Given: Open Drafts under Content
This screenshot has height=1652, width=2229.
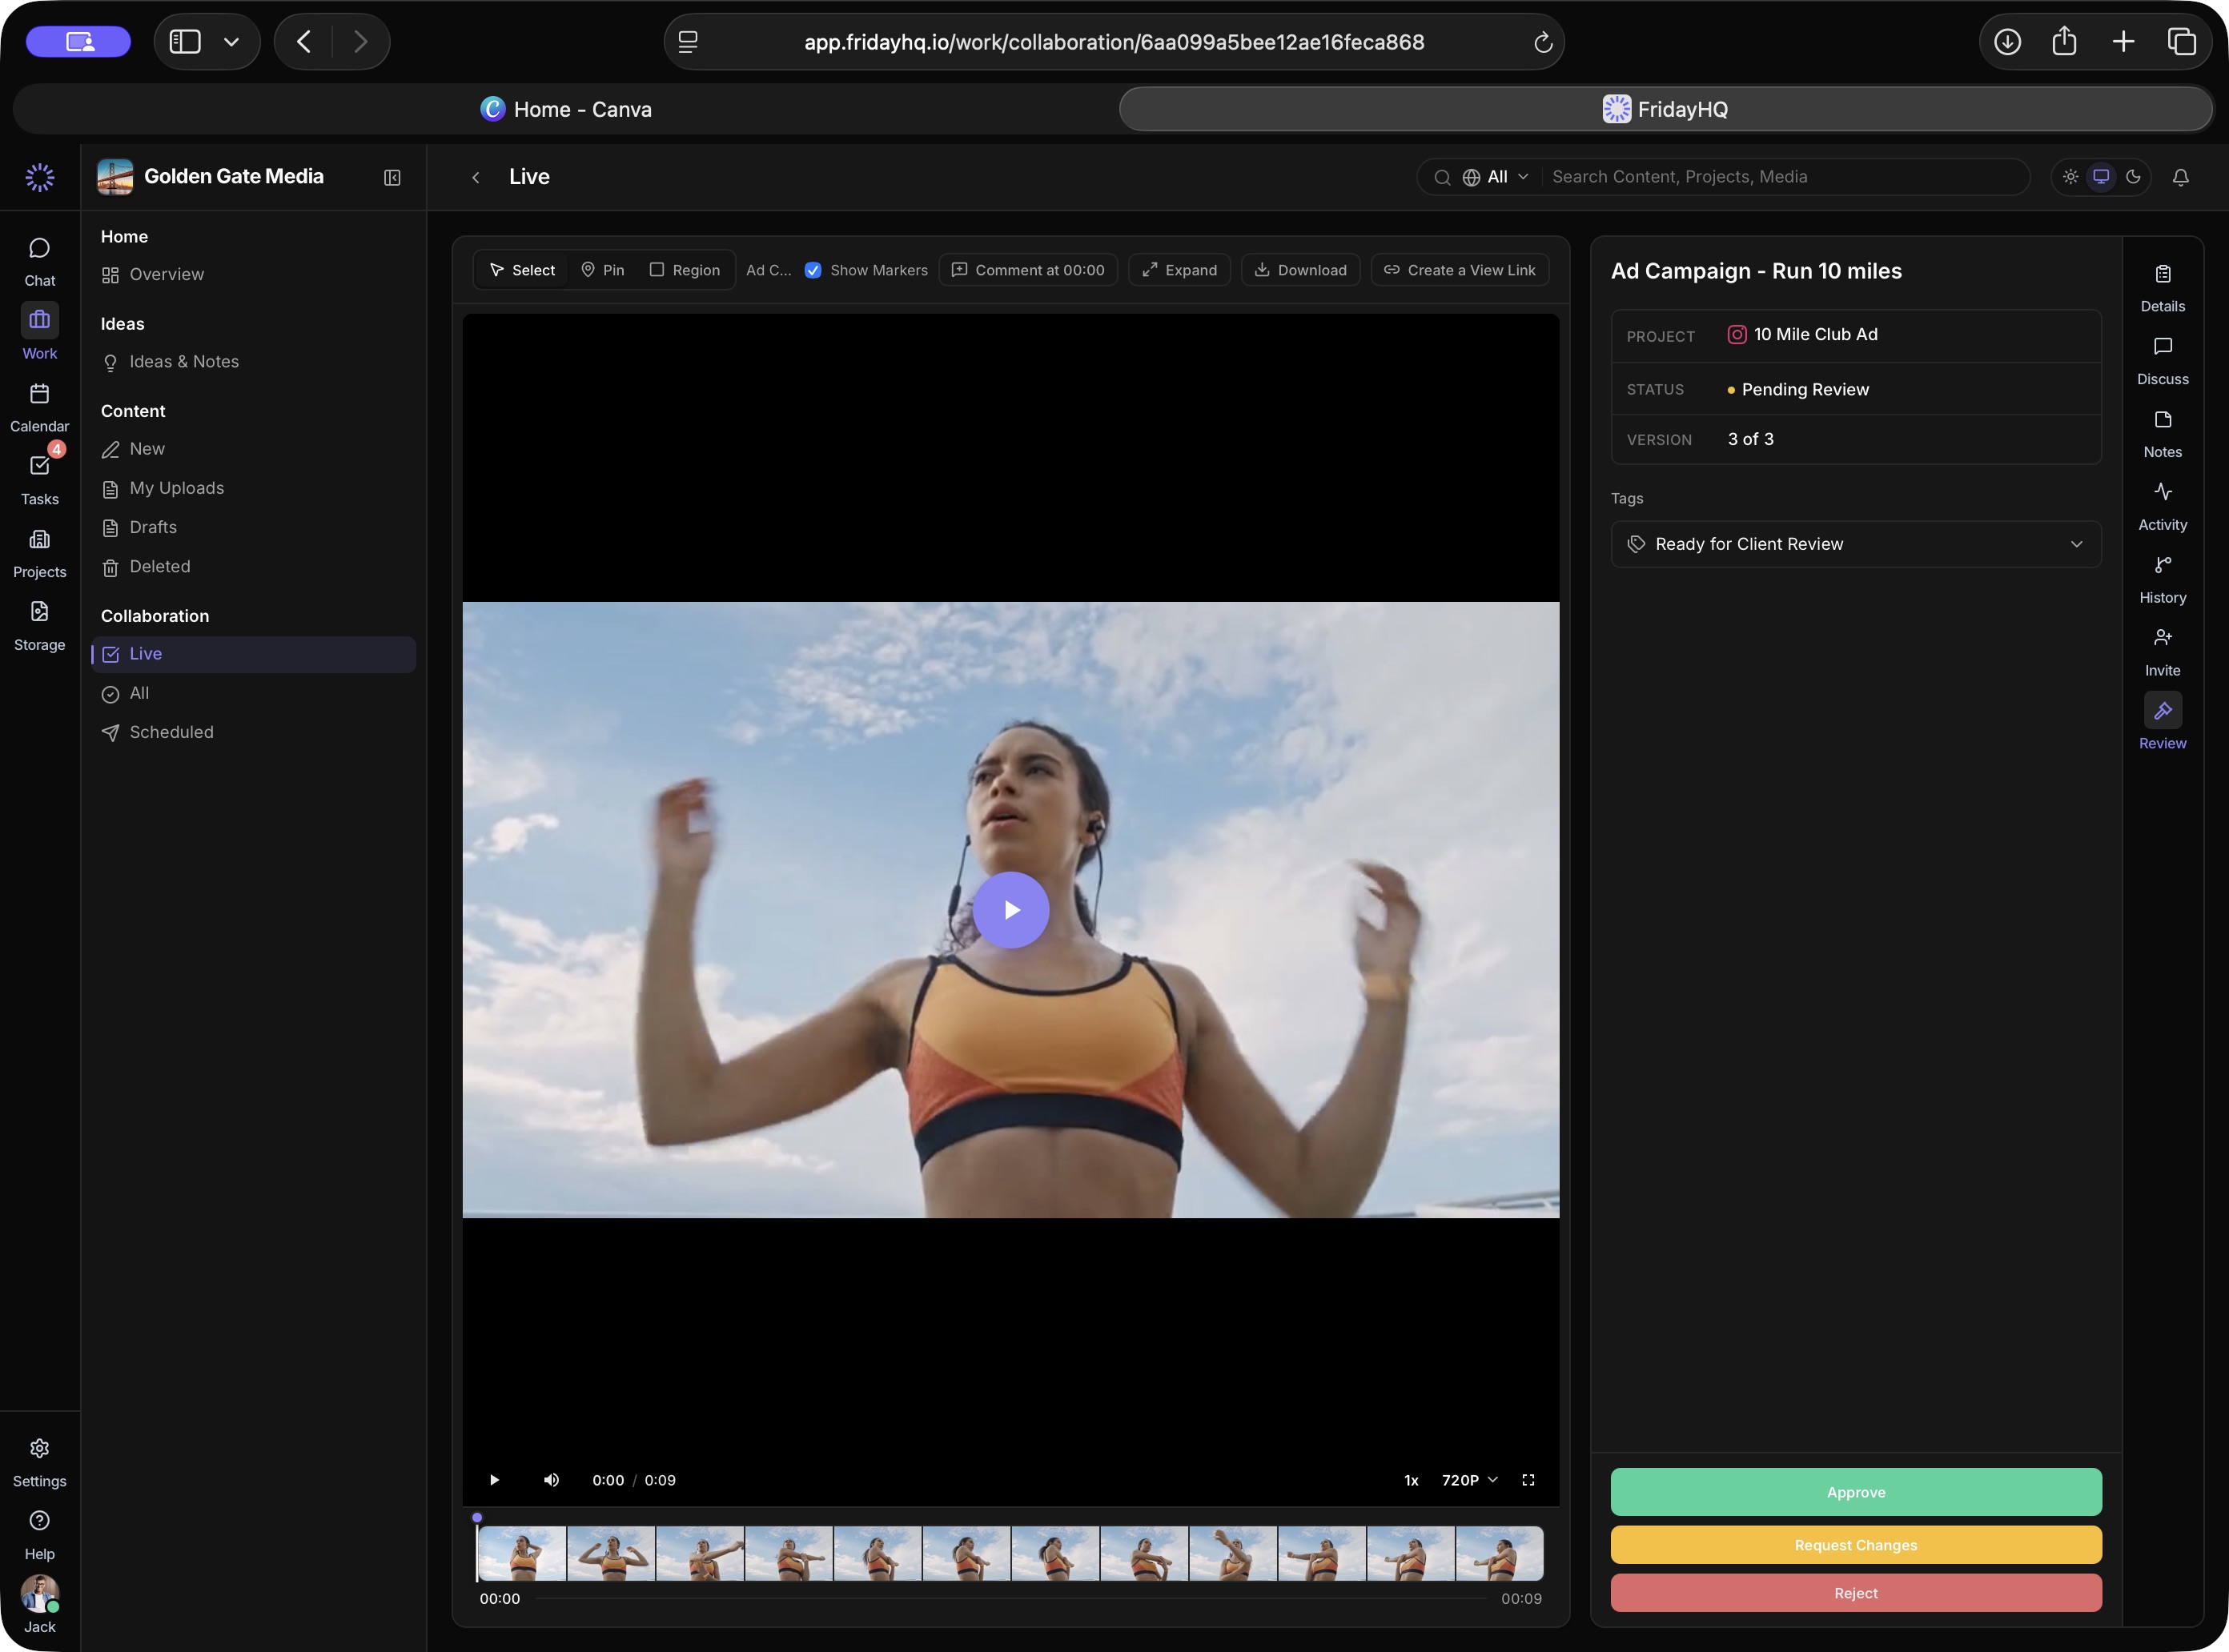Looking at the screenshot, I should click(253, 527).
